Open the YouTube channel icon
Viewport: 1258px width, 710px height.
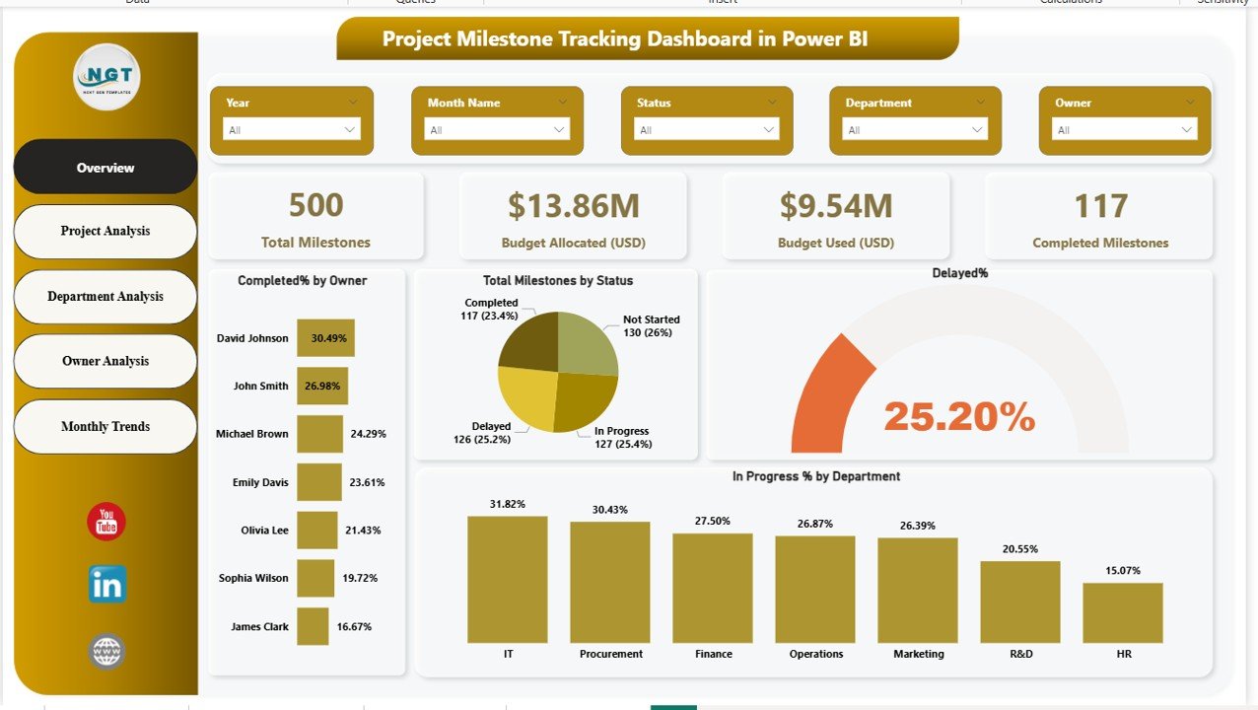105,521
